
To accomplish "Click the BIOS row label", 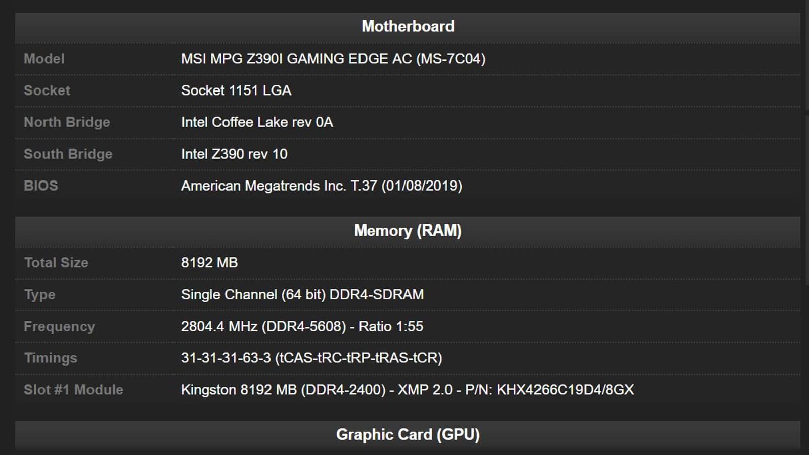I will [x=40, y=186].
